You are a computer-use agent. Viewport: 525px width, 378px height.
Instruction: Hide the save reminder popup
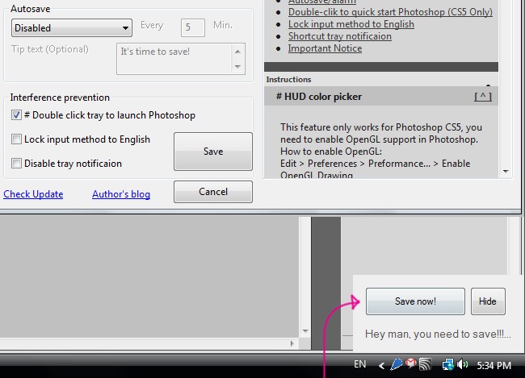pyautogui.click(x=487, y=301)
